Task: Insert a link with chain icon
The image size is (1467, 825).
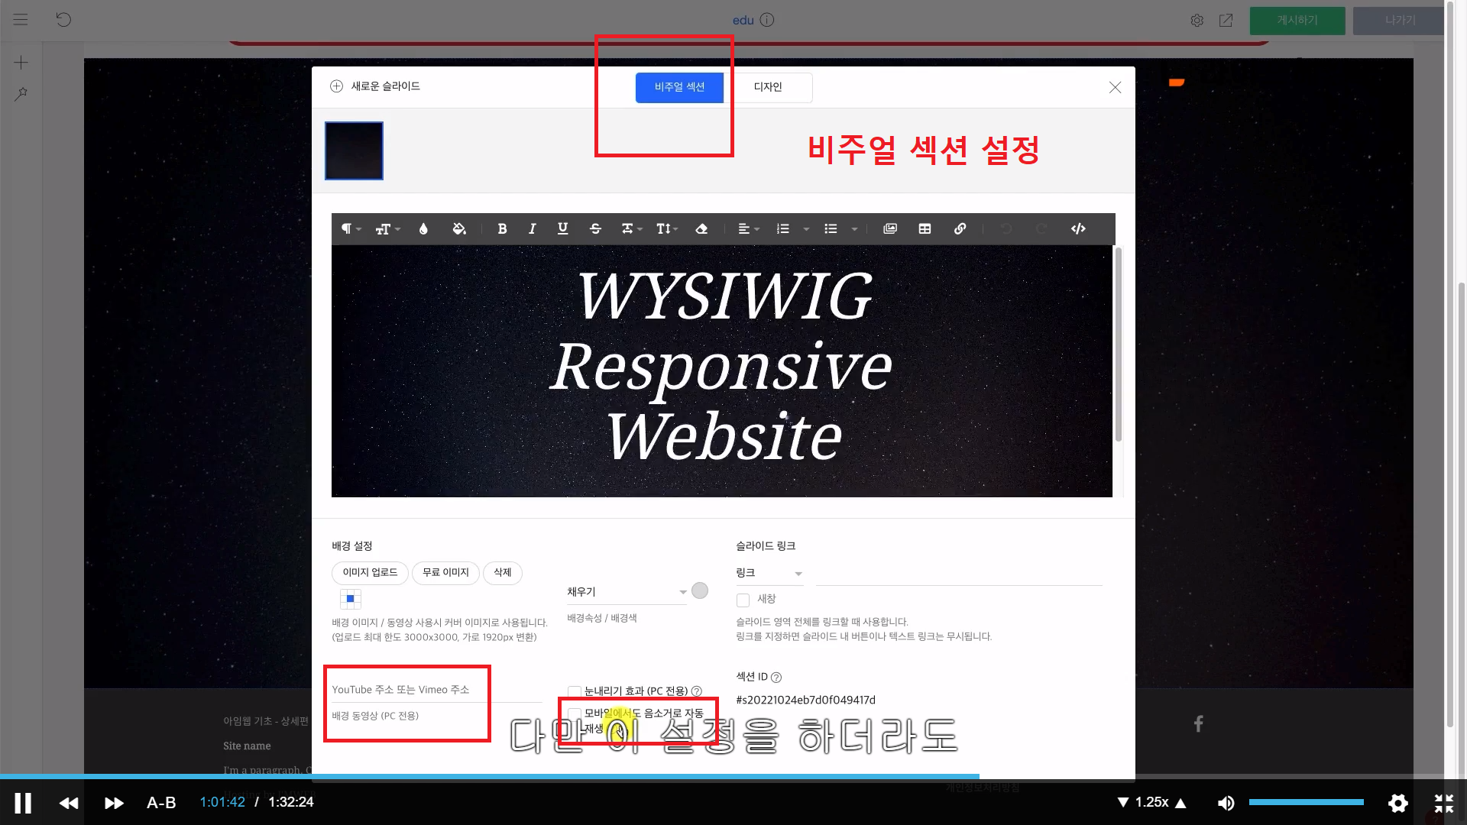Action: tap(960, 228)
